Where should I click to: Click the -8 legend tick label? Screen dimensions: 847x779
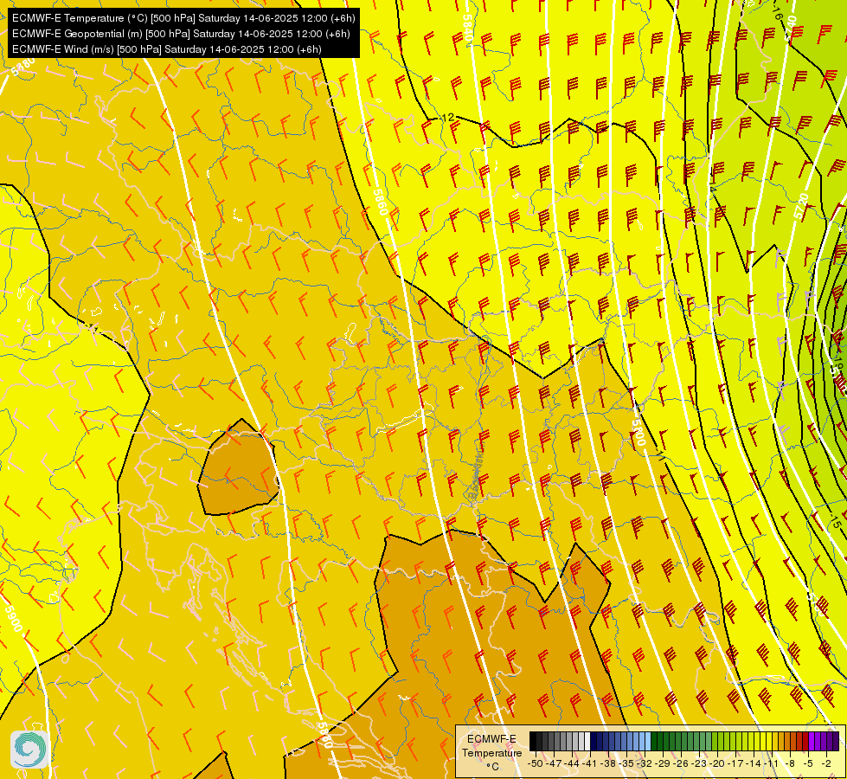coord(791,763)
